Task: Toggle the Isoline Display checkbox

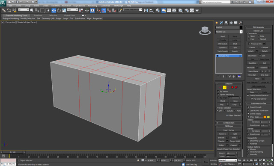Action: pos(248,114)
